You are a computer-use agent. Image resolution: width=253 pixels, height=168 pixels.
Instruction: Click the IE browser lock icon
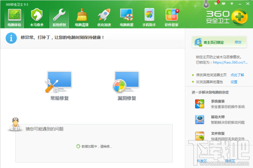click(198, 42)
